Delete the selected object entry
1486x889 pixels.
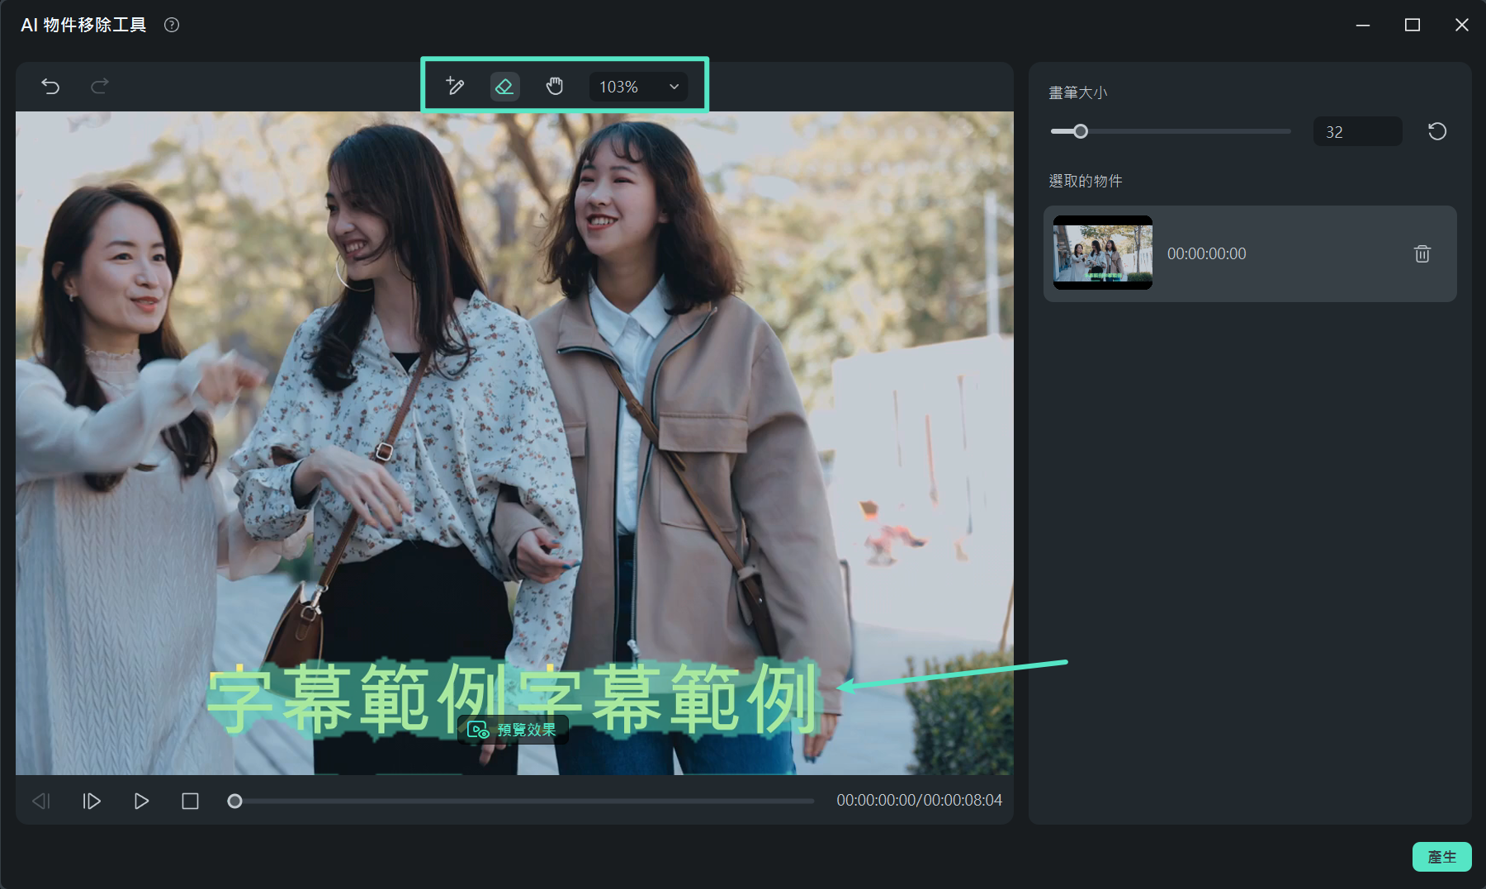(x=1422, y=253)
